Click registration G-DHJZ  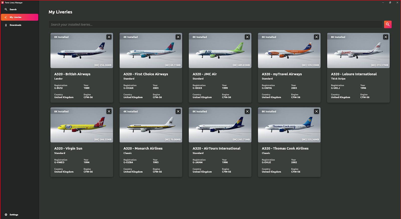(267, 162)
